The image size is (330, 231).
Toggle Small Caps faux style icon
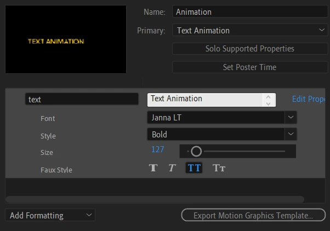(x=219, y=168)
